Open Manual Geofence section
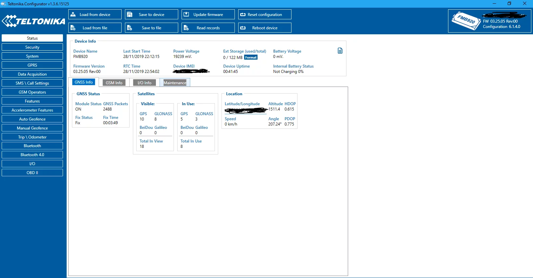Image resolution: width=533 pixels, height=278 pixels. pyautogui.click(x=32, y=128)
